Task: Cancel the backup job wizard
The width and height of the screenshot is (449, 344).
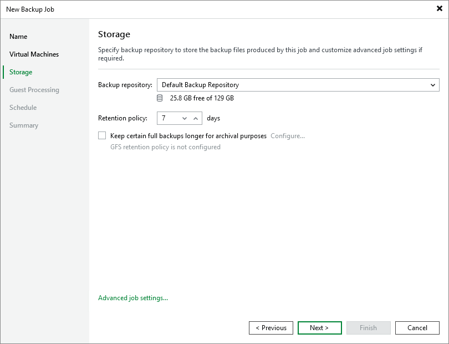Action: (417, 328)
